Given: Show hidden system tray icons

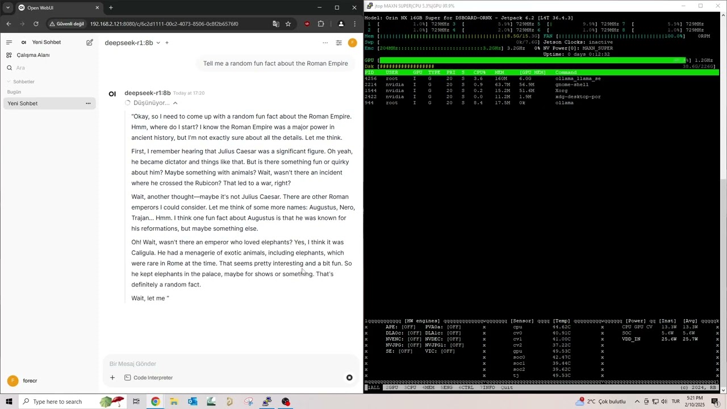Looking at the screenshot, I should (x=637, y=402).
